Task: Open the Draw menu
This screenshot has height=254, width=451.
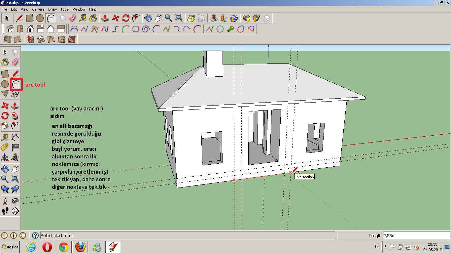Action: tap(52, 9)
